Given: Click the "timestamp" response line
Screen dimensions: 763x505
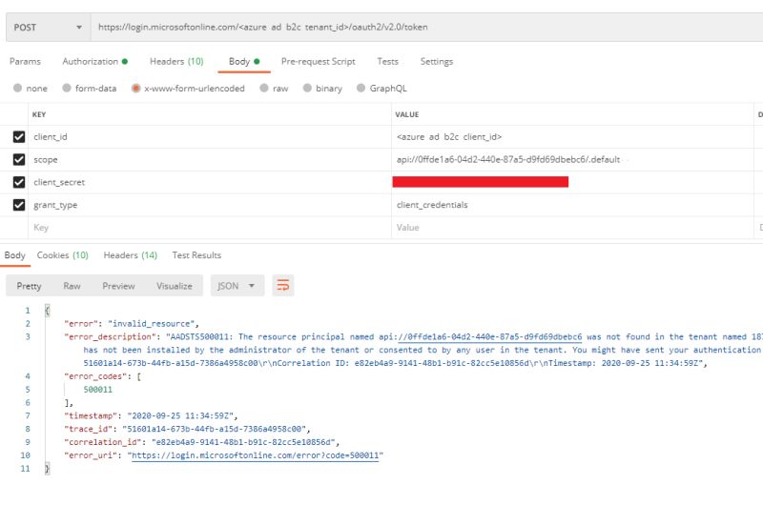Looking at the screenshot, I should (x=151, y=416).
